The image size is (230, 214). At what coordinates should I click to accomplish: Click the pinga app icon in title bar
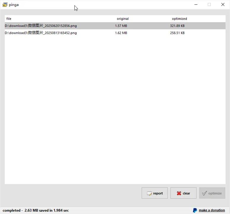coord(5,5)
